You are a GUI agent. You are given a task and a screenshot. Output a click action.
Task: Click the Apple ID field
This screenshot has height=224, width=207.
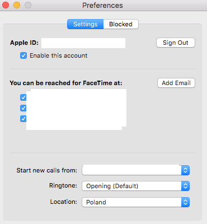point(83,43)
